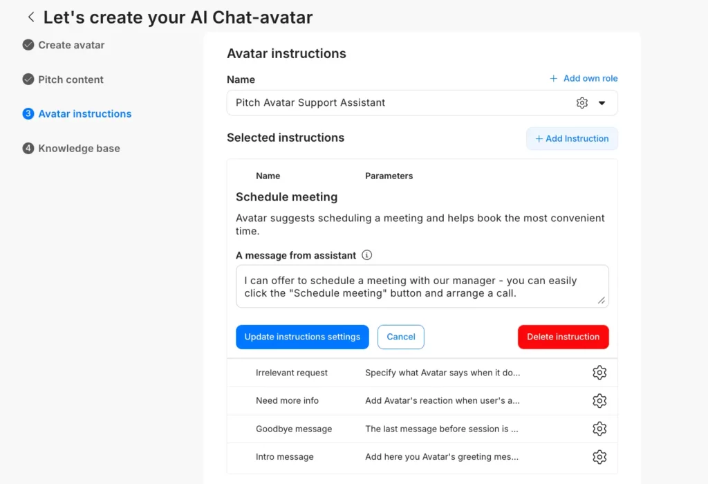Cancel editing the Schedule meeting instruction

[400, 337]
